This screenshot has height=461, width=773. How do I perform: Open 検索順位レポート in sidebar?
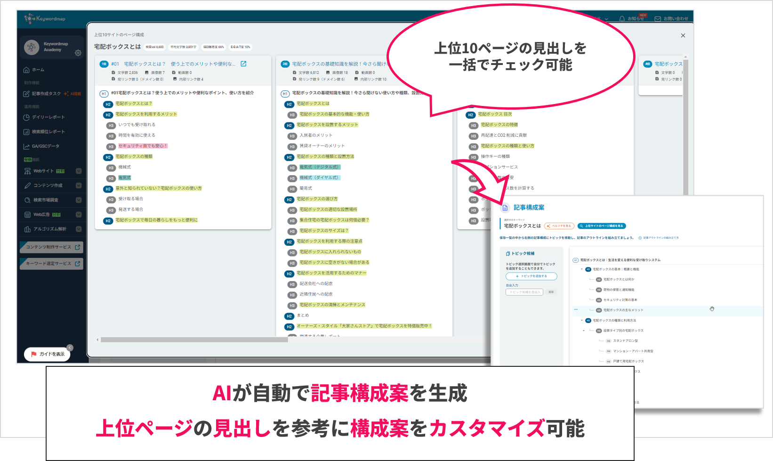tap(44, 132)
